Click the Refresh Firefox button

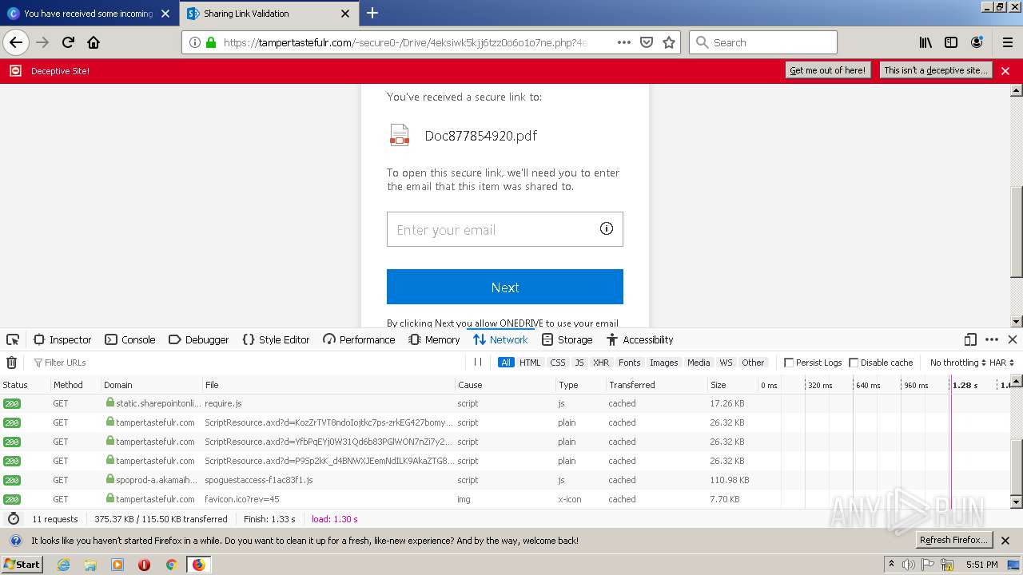tap(954, 540)
